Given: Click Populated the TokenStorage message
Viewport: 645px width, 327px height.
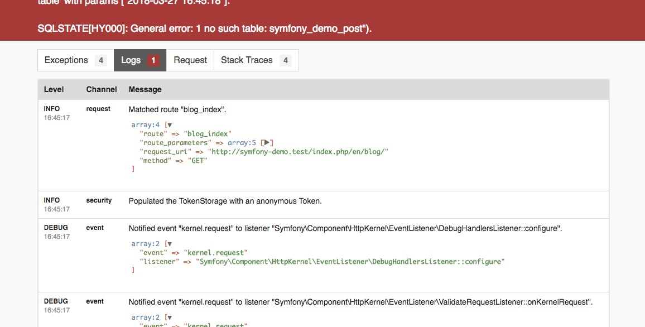Looking at the screenshot, I should coord(225,201).
